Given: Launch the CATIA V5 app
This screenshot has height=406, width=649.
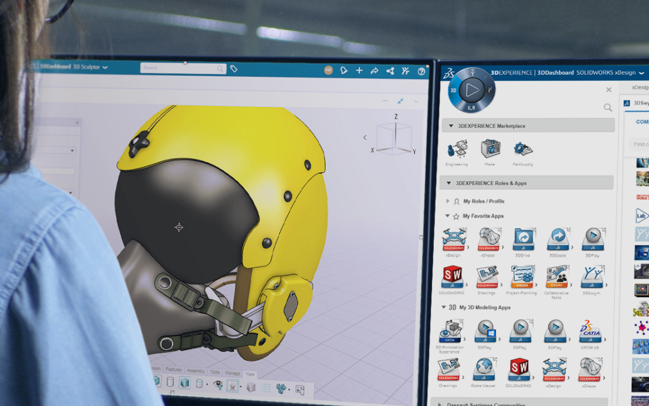Looking at the screenshot, I should tap(591, 331).
